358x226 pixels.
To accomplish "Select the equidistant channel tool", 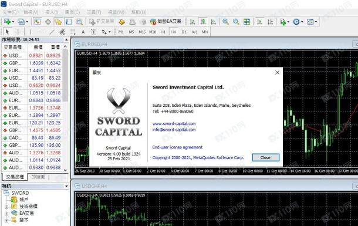I will 62,32.
